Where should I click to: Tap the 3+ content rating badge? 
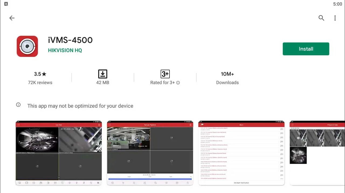click(x=165, y=74)
